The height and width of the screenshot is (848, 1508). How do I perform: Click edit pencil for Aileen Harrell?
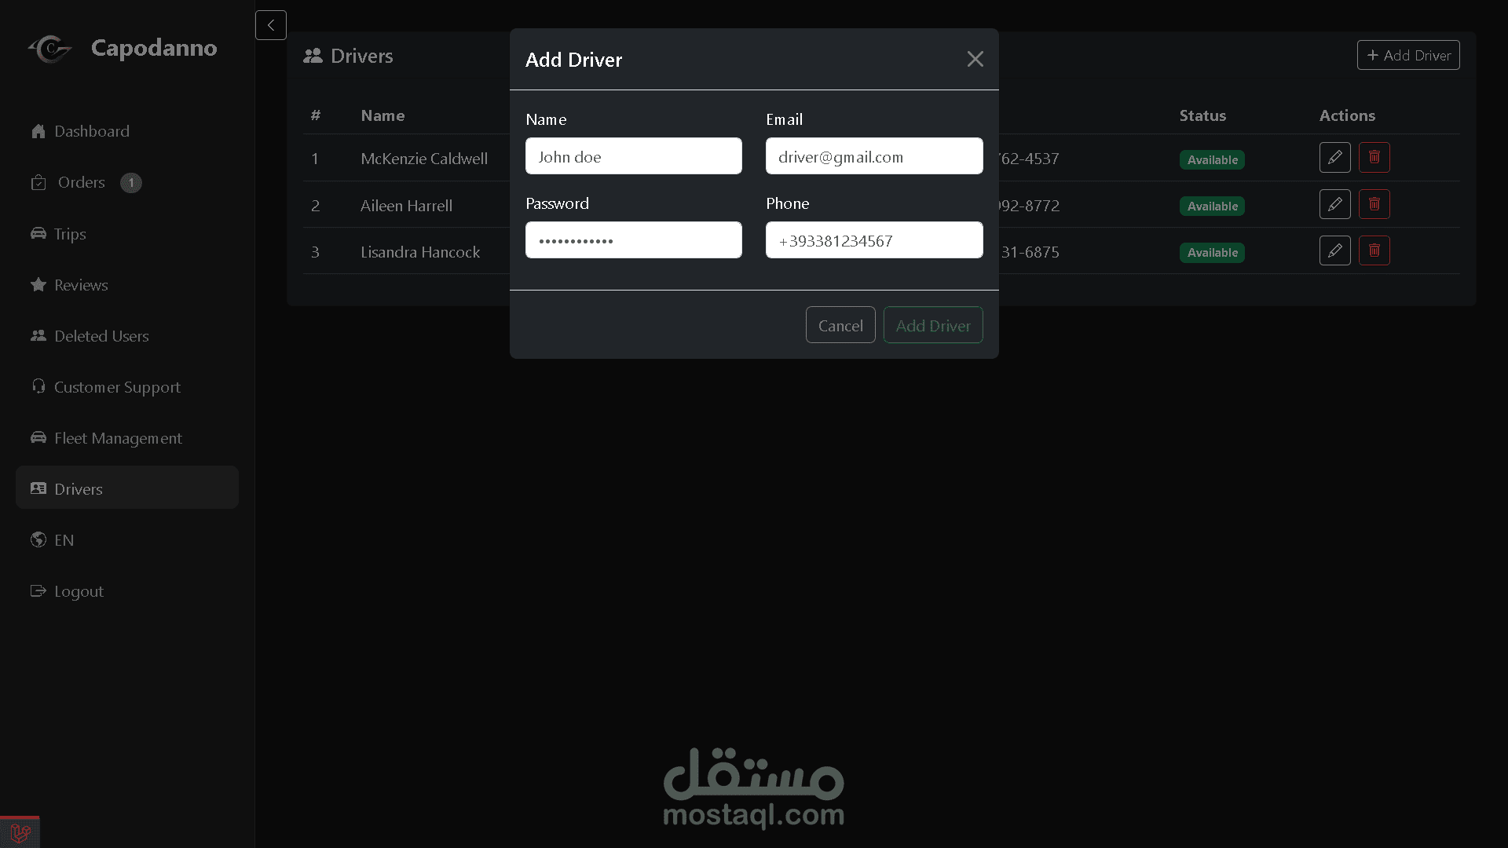(1334, 204)
